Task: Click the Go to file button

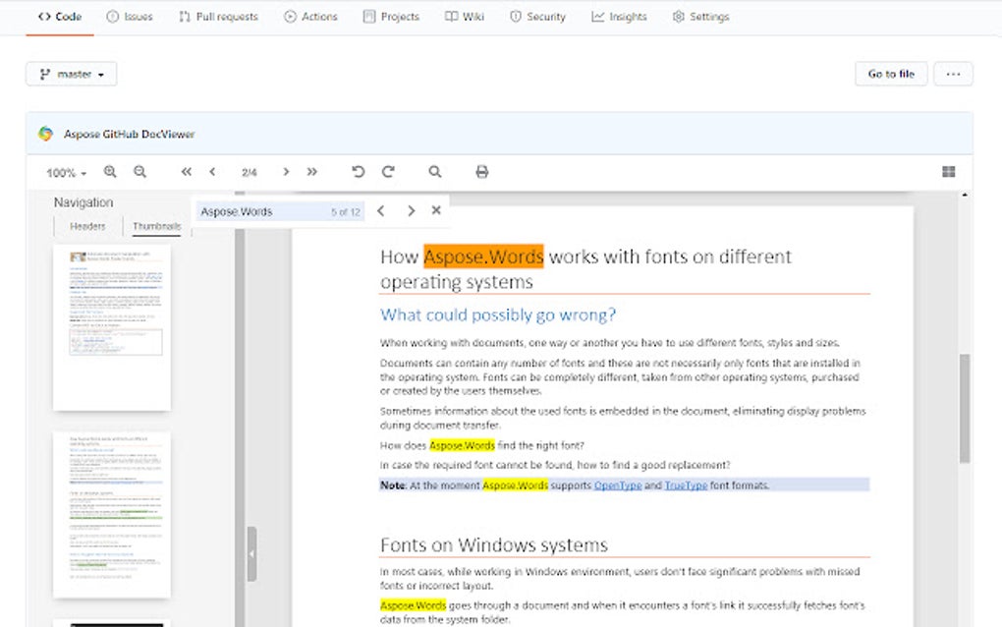Action: click(890, 73)
